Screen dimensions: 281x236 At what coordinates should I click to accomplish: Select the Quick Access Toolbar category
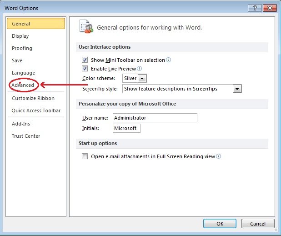pyautogui.click(x=36, y=110)
